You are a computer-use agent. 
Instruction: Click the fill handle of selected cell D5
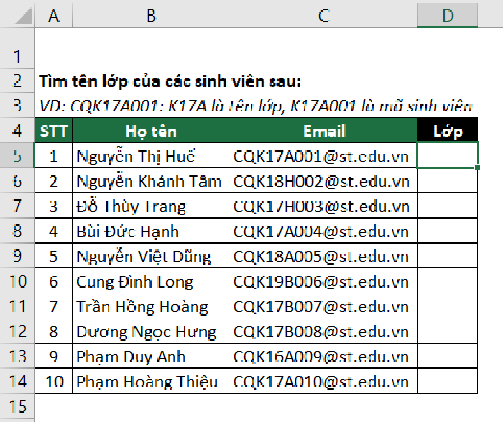(x=478, y=168)
